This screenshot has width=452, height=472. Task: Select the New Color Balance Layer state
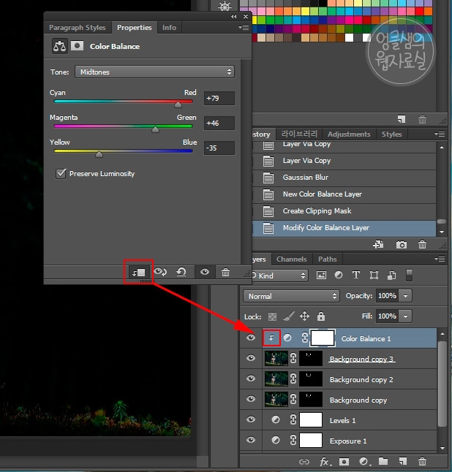(344, 194)
